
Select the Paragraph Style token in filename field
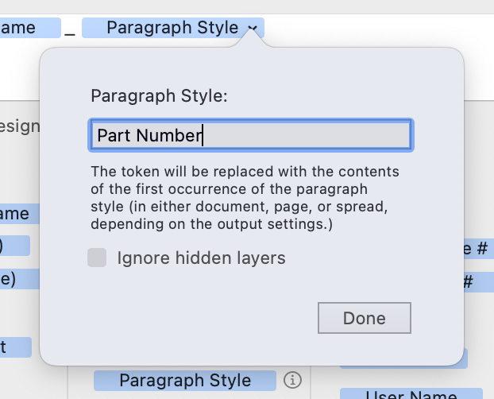(x=173, y=28)
